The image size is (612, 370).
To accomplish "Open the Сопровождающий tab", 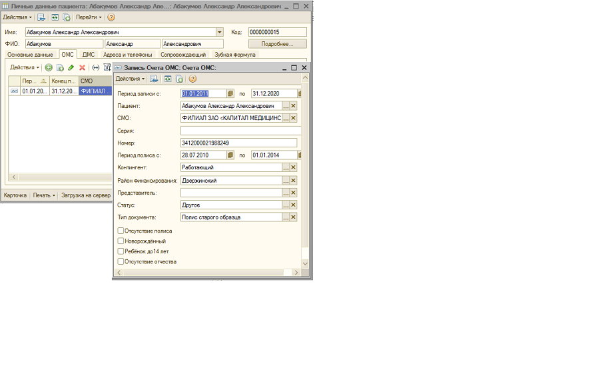I will 183,55.
